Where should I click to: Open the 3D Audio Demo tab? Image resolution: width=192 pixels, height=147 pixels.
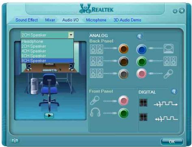pyautogui.click(x=127, y=20)
